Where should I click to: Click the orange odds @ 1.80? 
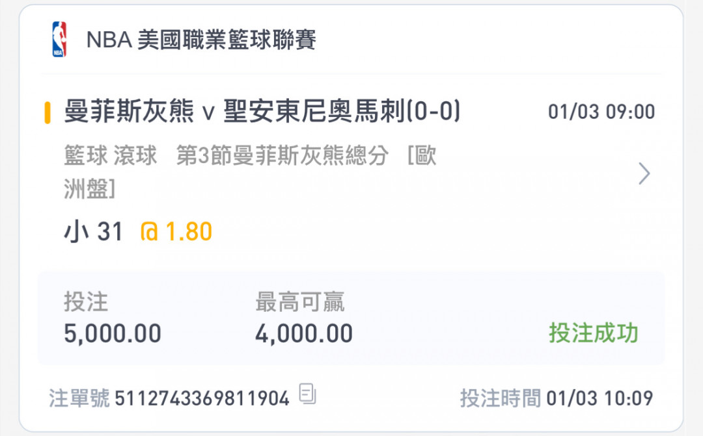coord(176,232)
